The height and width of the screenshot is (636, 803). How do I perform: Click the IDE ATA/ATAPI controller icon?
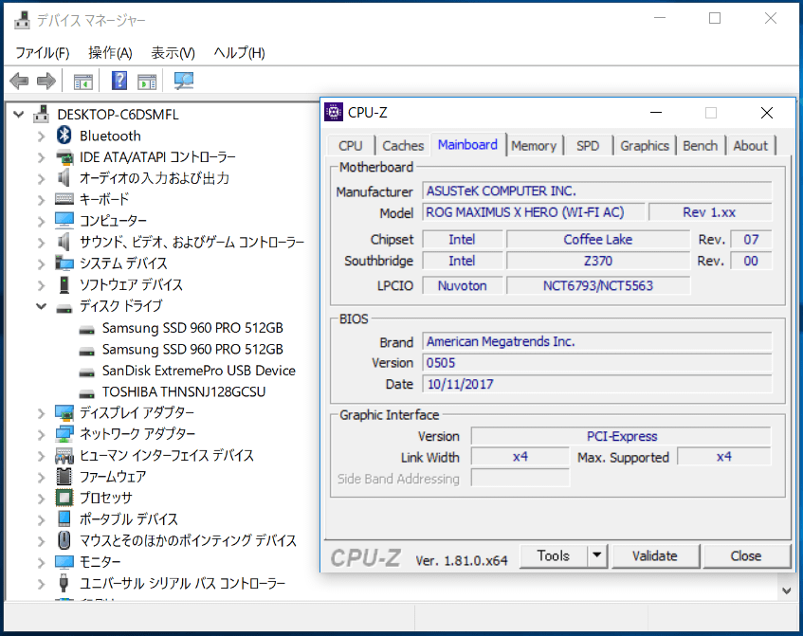click(x=64, y=157)
